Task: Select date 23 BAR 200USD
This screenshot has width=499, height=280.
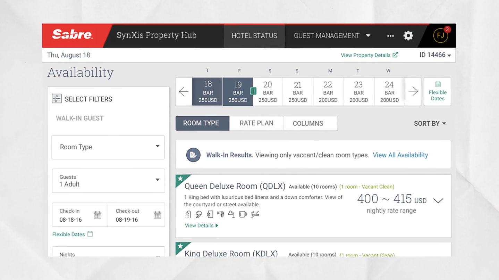Action: 358,92
